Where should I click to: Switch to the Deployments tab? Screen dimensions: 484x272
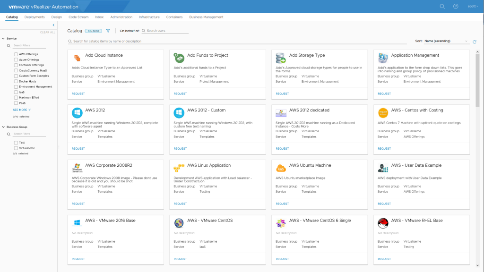tap(35, 17)
